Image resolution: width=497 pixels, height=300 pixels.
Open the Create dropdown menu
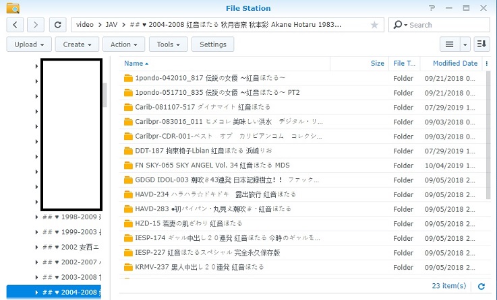(78, 44)
